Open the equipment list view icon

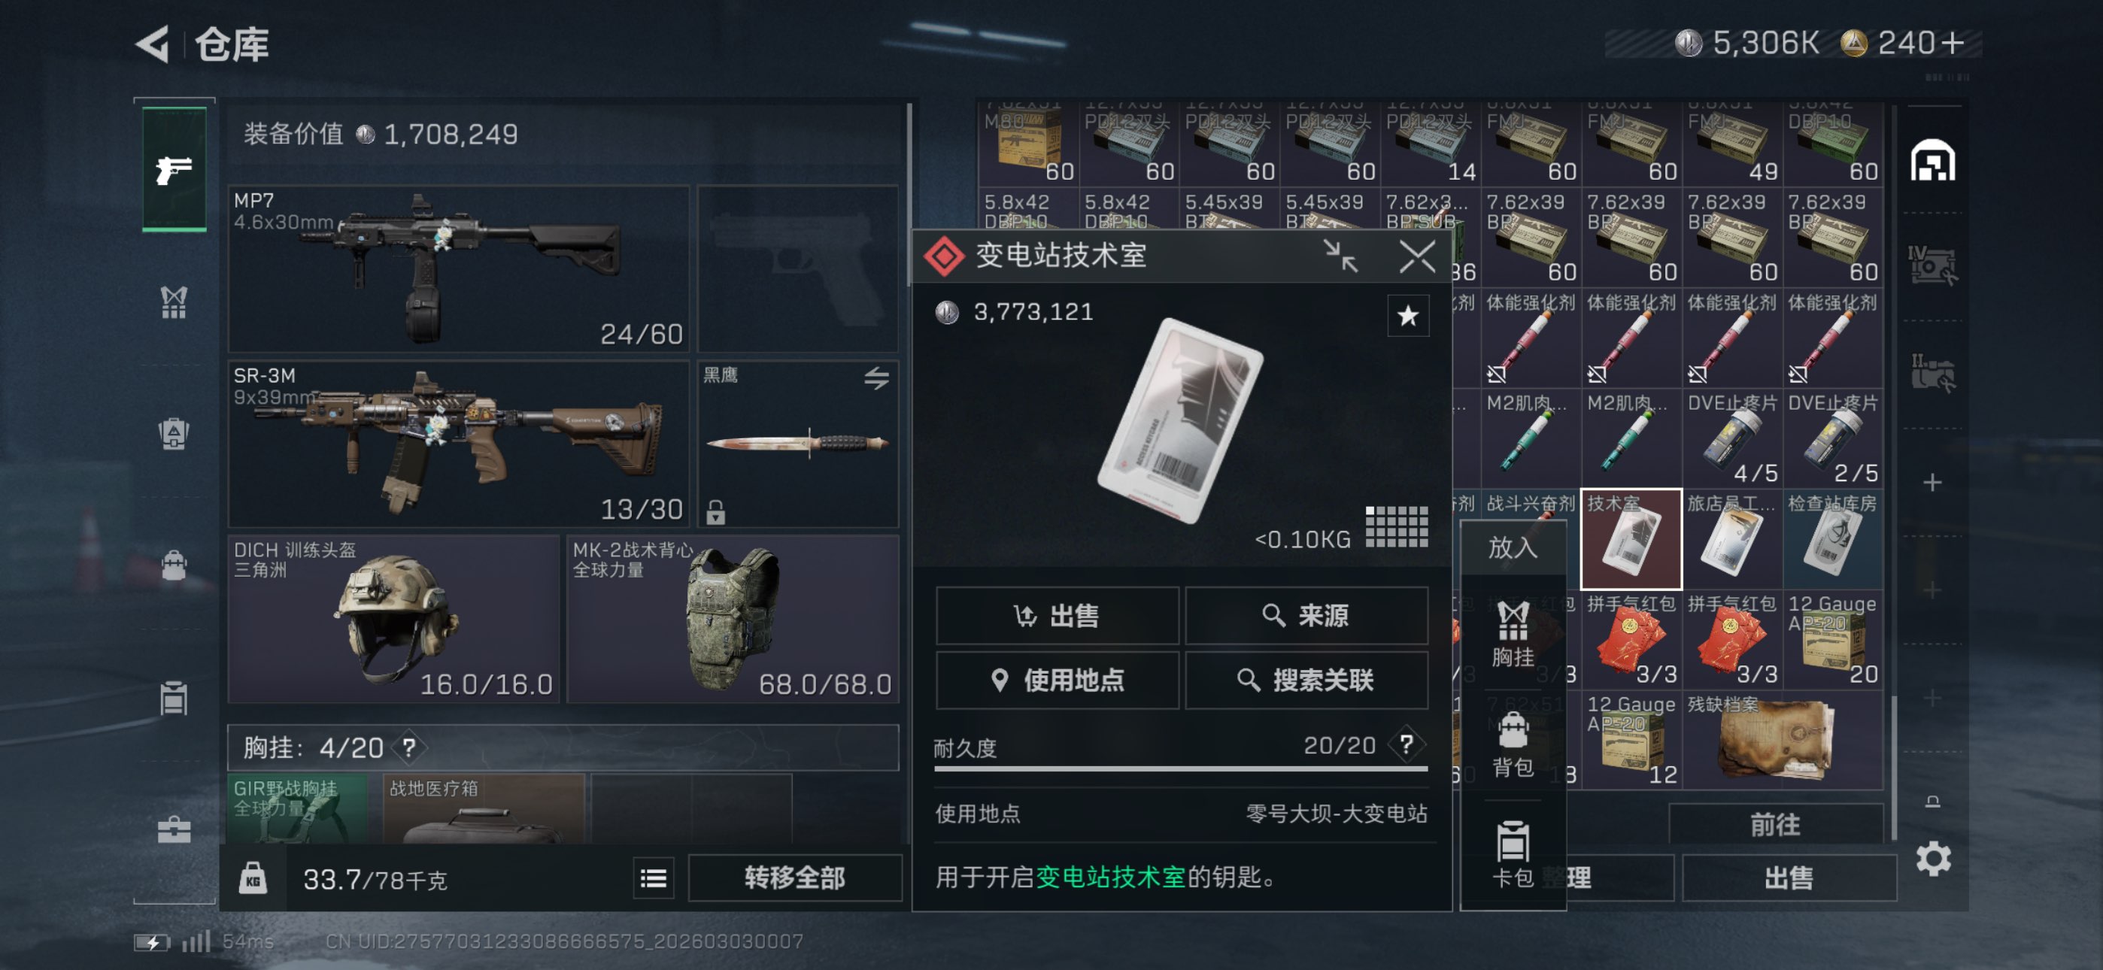pos(653,878)
